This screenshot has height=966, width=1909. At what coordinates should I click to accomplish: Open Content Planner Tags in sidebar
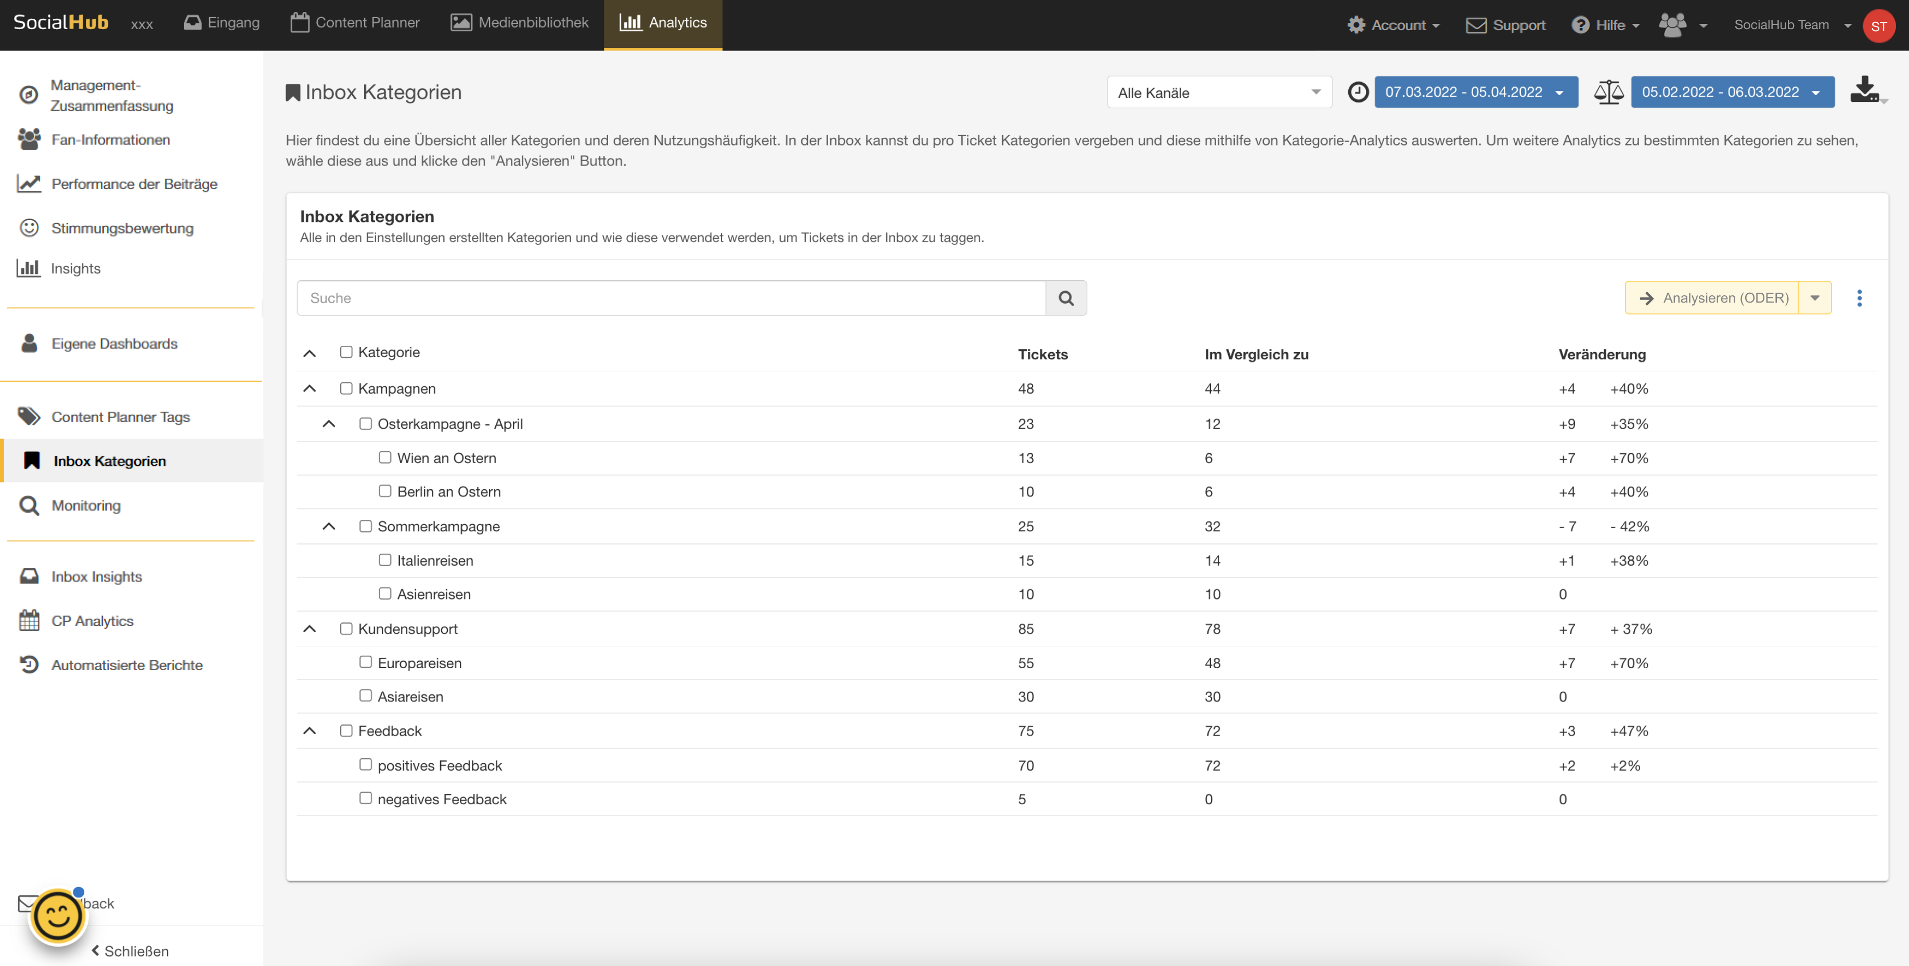(120, 416)
